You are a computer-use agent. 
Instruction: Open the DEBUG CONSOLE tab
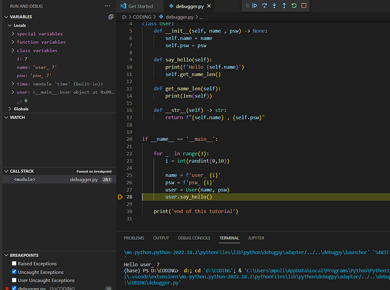click(x=194, y=238)
